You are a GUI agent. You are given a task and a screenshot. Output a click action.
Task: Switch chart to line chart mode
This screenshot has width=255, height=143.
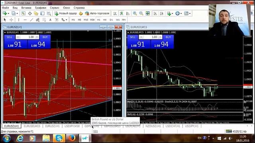(x=128, y=14)
